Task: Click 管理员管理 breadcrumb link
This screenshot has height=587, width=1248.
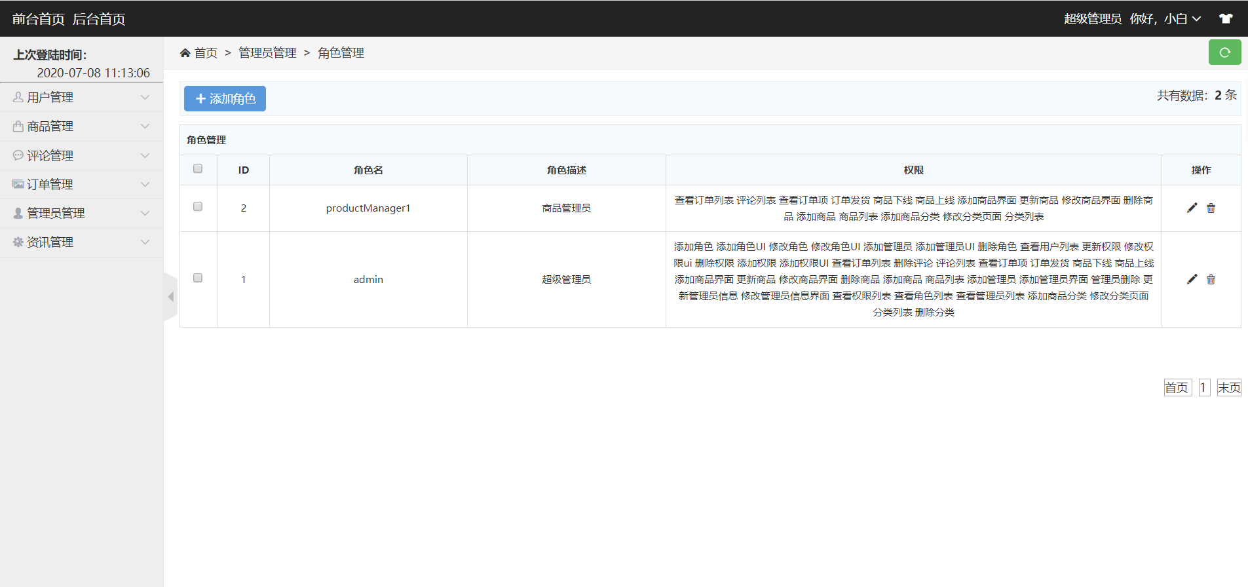Action: [267, 53]
